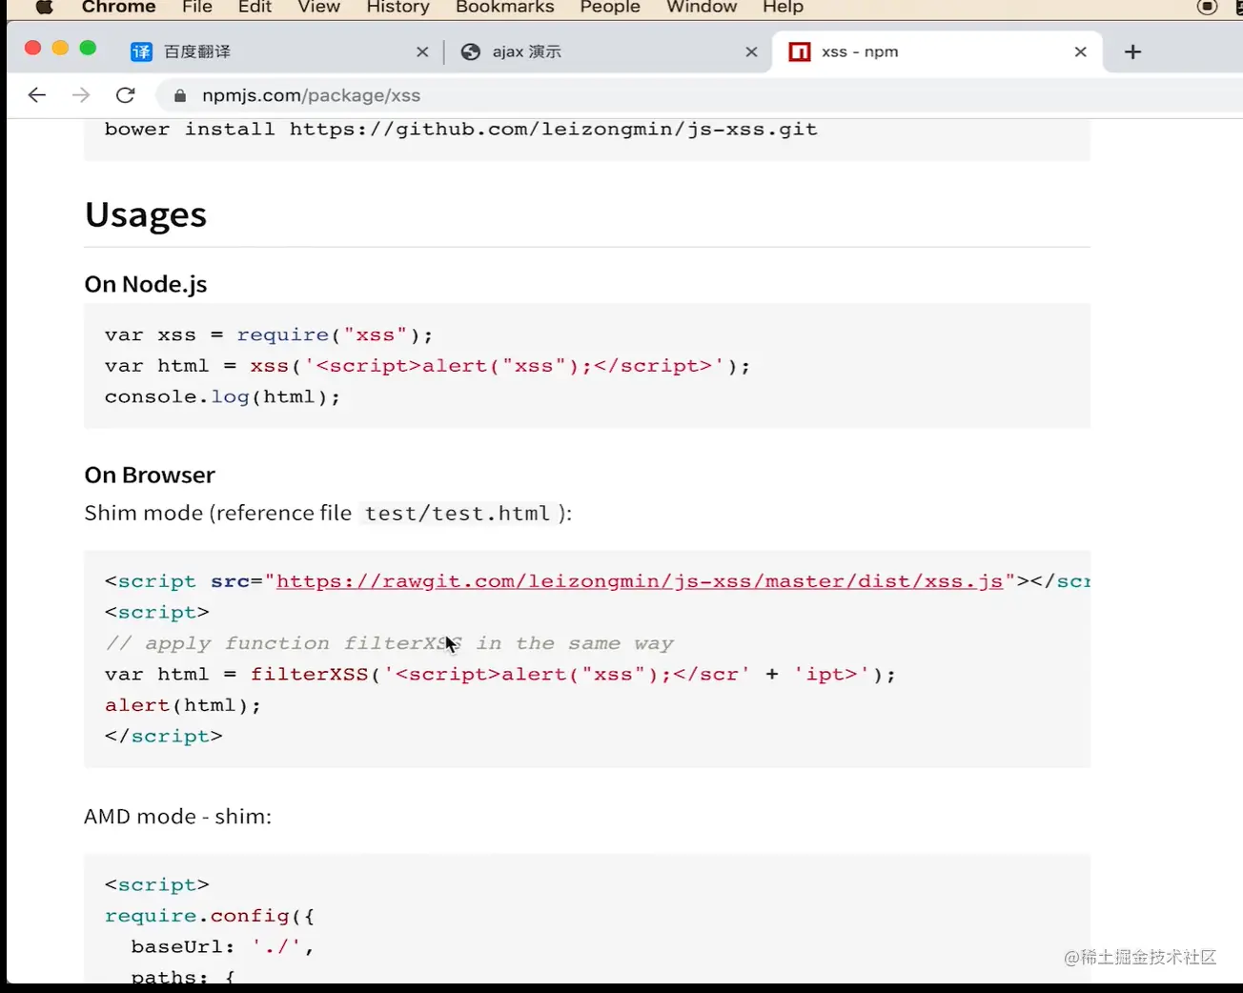1243x993 pixels.
Task: Click the filterXSS comment line
Action: [x=390, y=643]
